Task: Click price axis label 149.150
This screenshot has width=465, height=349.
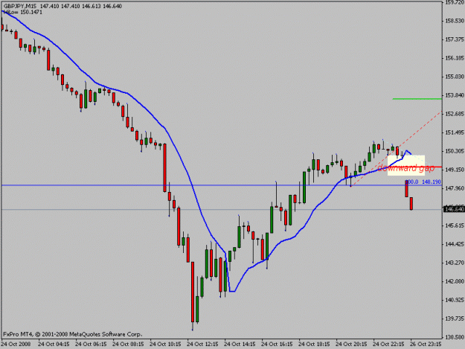Action: [455, 170]
